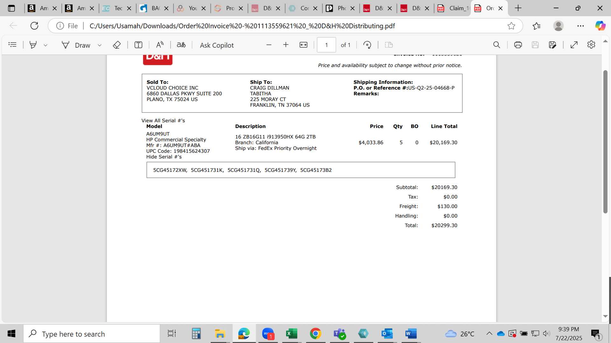Search within the PDF

[496, 45]
